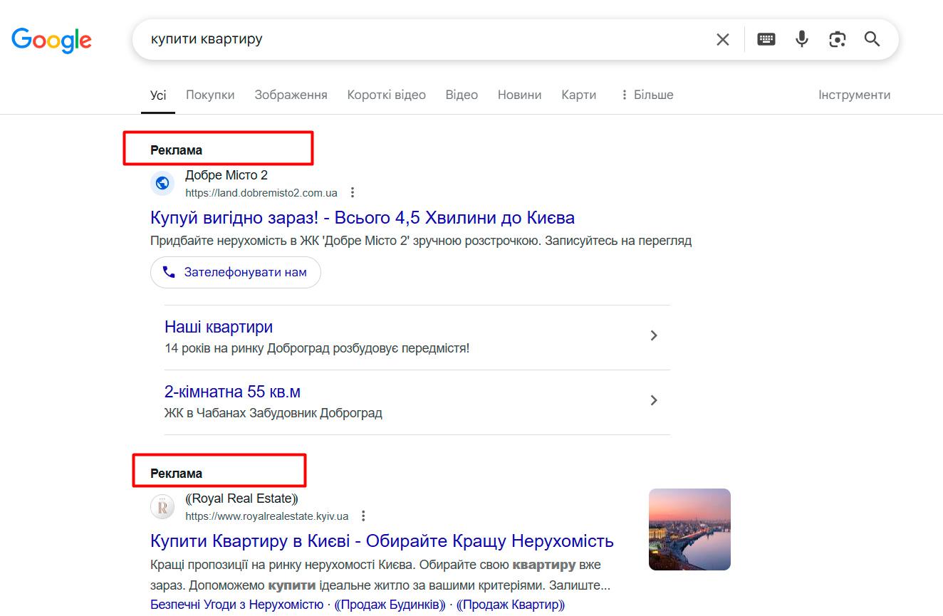Open the Карти tab

pyautogui.click(x=578, y=95)
